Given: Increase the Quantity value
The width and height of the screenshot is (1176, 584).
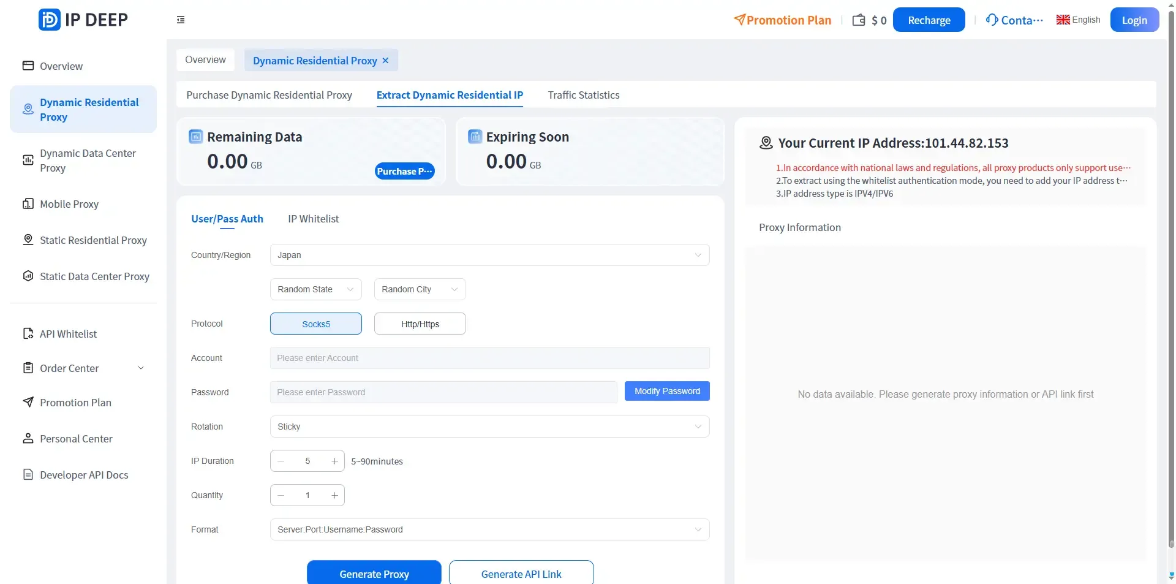Looking at the screenshot, I should pos(334,495).
